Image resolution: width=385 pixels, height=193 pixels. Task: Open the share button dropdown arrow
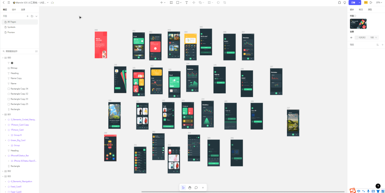(359, 2)
